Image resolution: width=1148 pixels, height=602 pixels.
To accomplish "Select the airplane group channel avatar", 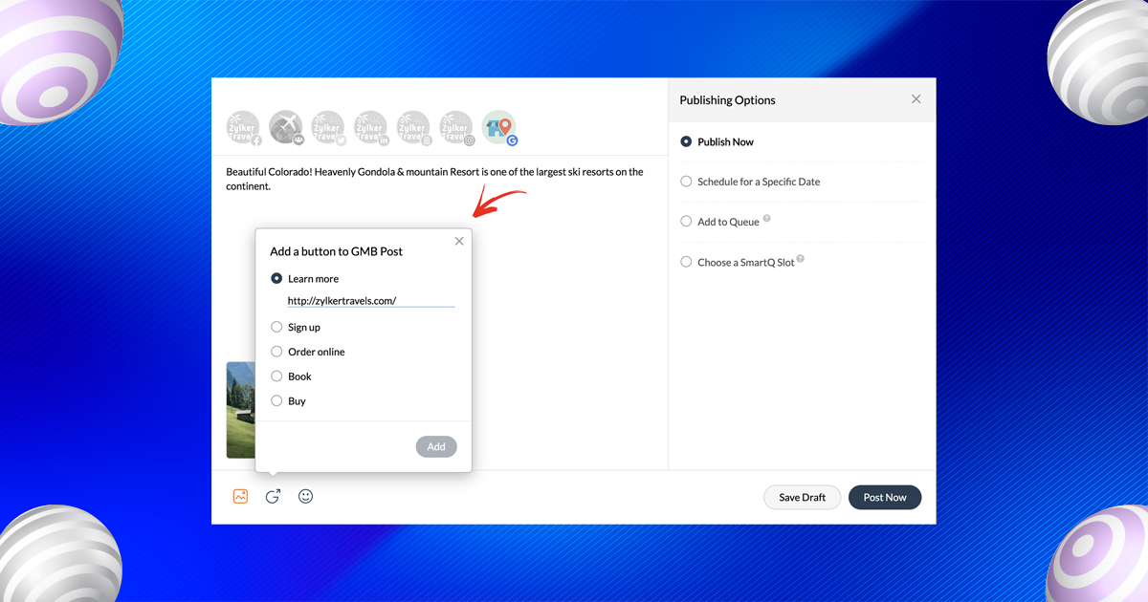I will (x=286, y=127).
